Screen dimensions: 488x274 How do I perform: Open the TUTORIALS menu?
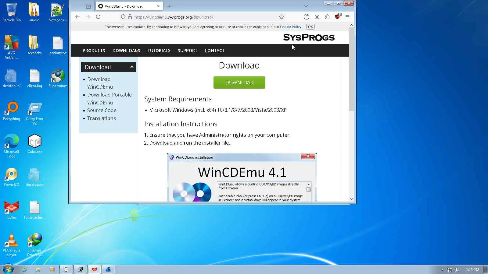pyautogui.click(x=159, y=51)
